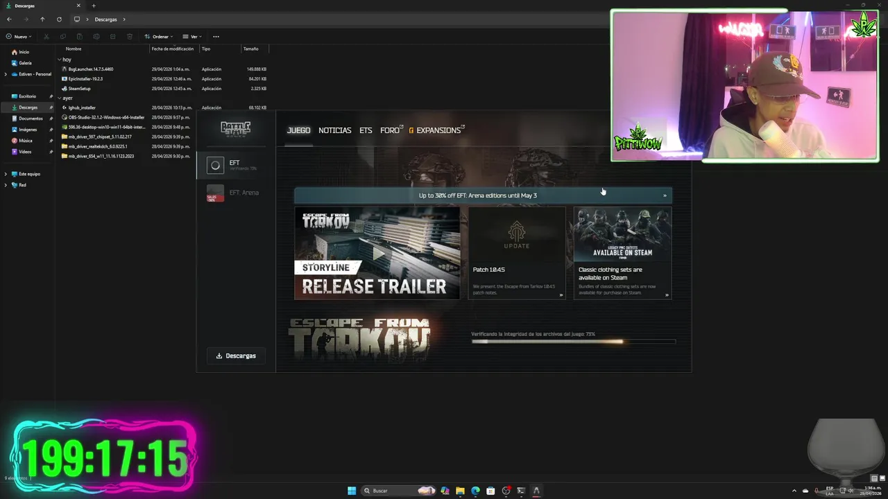Click the Paste icon in Explorer toolbar
The height and width of the screenshot is (499, 888).
coord(79,37)
